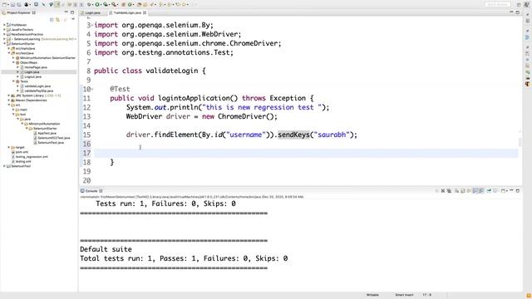Start the Debug launch toolbar icon

coord(89,5)
